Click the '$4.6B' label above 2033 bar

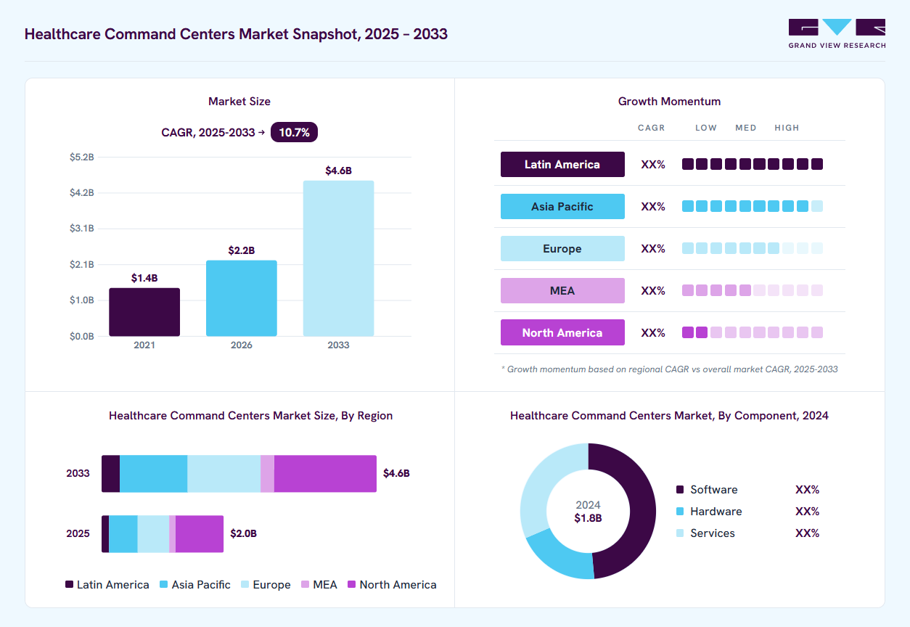pyautogui.click(x=338, y=171)
